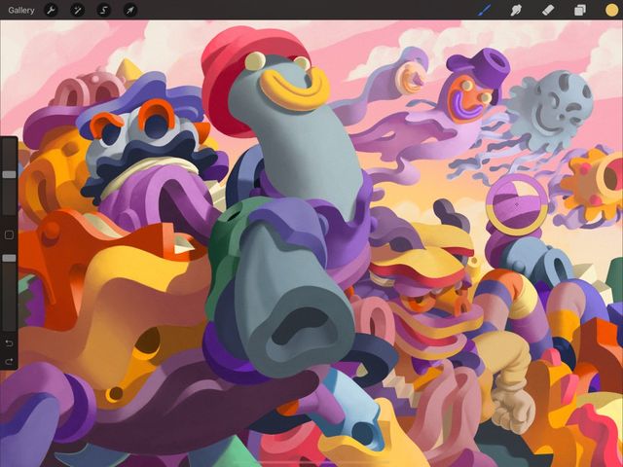Viewport: 623px width, 467px height.
Task: Select the Smudge finger tool
Action: [x=516, y=10]
